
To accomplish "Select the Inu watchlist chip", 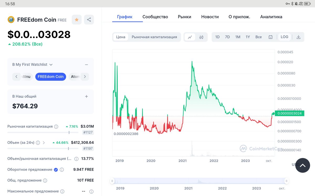I will pyautogui.click(x=27, y=77).
